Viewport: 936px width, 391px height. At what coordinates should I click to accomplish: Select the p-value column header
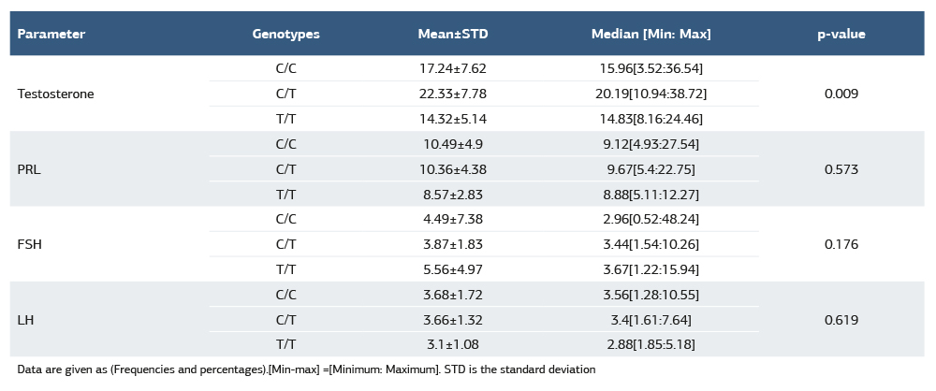pos(841,34)
